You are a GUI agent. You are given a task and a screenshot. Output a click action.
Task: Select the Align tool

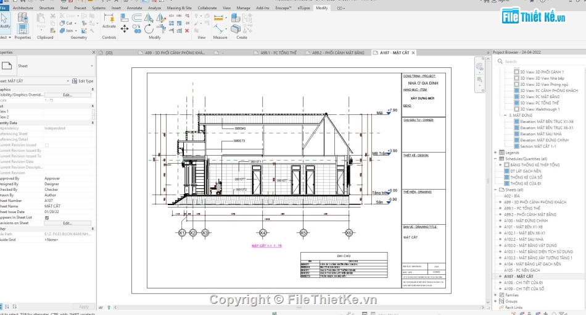tap(125, 17)
